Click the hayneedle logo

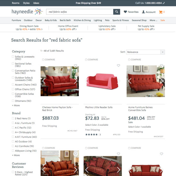tap(27, 12)
